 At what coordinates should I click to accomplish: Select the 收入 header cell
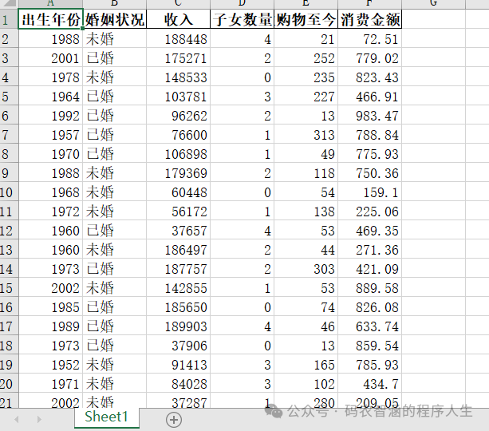point(178,19)
